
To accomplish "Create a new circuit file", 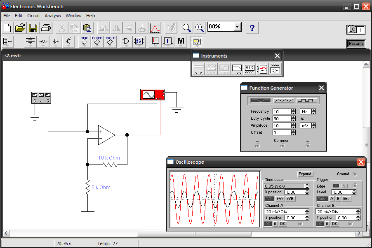I will coord(7,28).
